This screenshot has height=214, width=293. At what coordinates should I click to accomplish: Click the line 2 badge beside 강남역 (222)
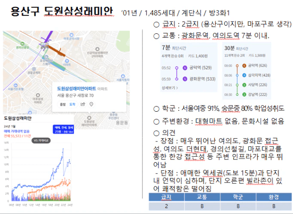click(x=244, y=95)
